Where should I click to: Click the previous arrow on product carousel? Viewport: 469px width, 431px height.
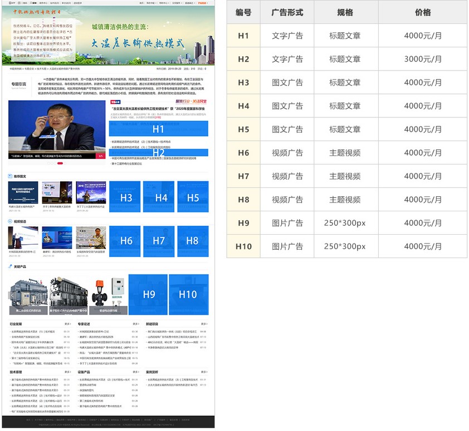(x=12, y=296)
